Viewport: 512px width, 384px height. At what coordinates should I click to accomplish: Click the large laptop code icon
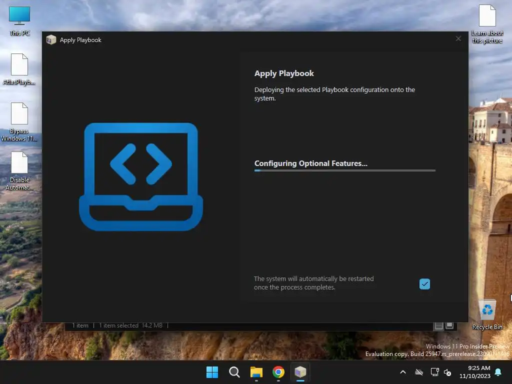coord(141,176)
